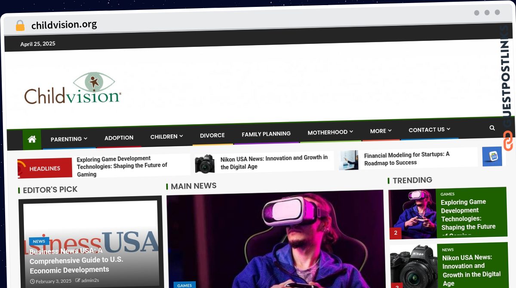The image size is (516, 288).
Task: Open the Contact Us menu item
Action: (x=427, y=129)
